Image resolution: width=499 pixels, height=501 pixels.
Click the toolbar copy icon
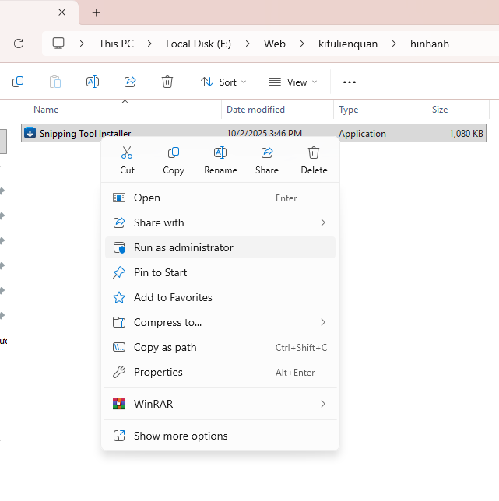[x=18, y=82]
